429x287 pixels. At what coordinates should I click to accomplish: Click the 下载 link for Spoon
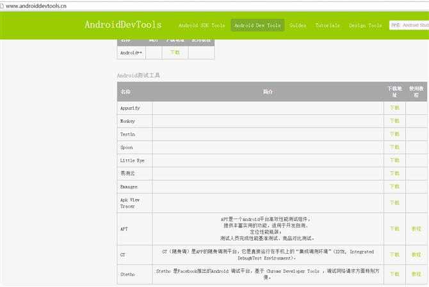394,147
